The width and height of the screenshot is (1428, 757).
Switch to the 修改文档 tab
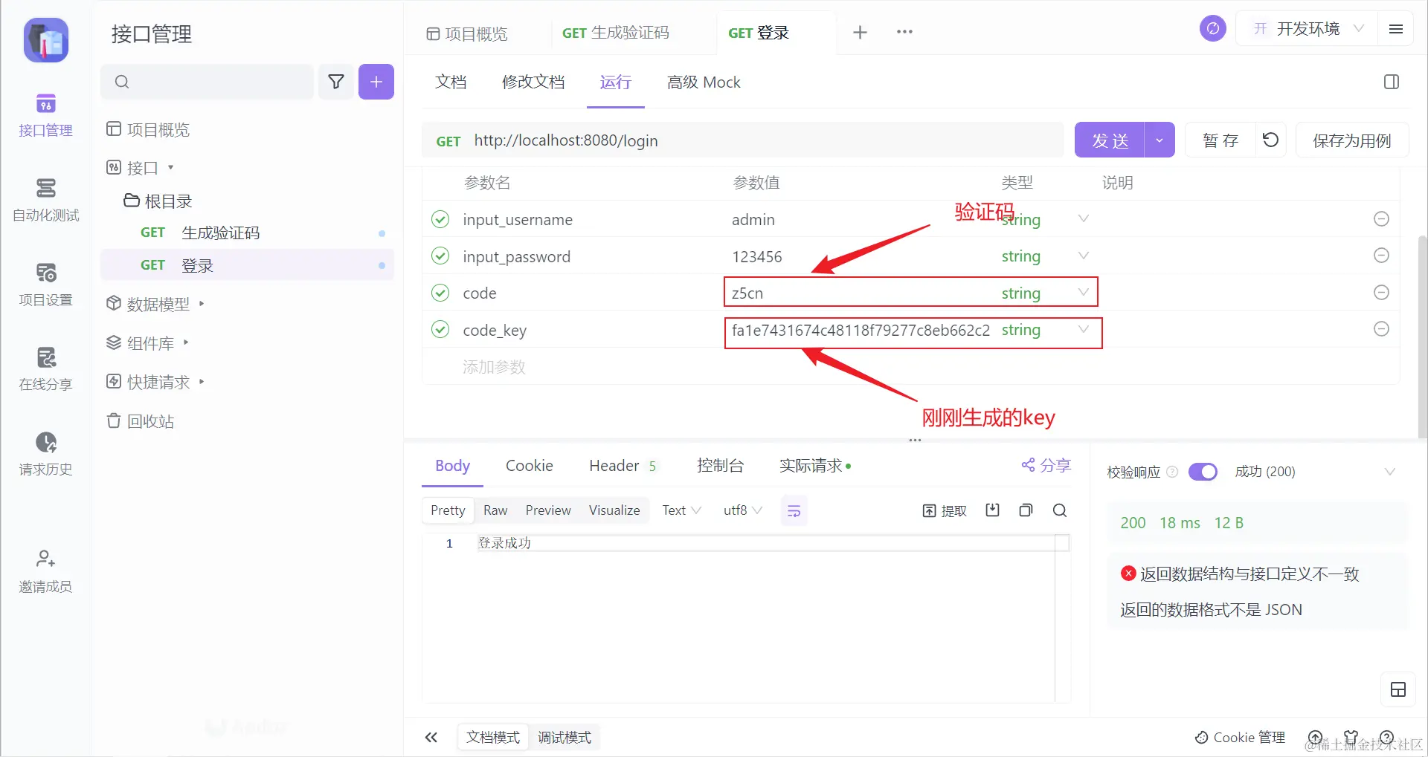coord(533,82)
